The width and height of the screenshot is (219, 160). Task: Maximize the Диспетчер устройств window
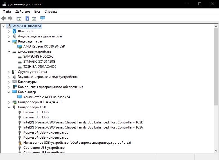click(x=200, y=4)
